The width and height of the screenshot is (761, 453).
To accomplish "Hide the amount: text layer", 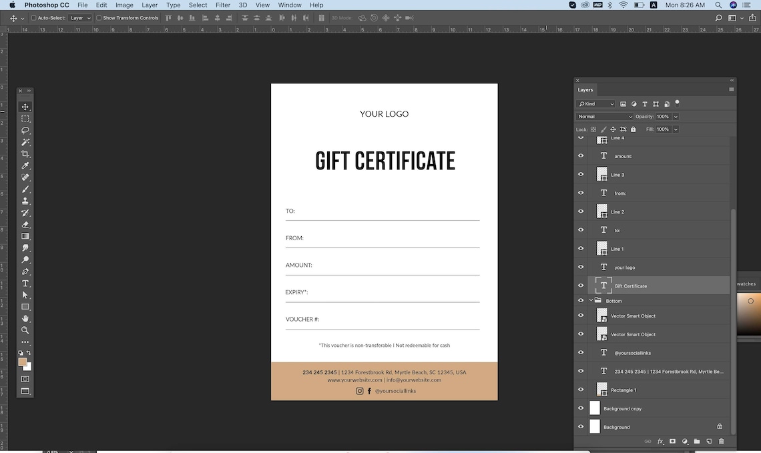I will point(581,155).
